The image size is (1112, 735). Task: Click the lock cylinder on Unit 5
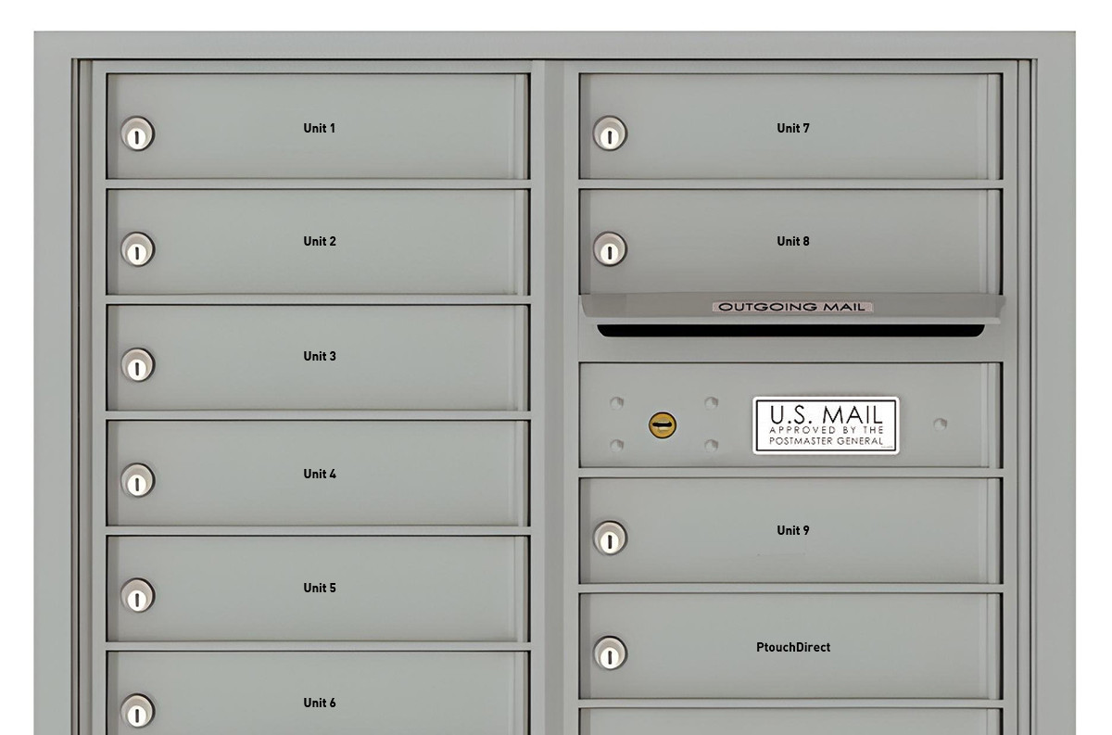tap(137, 596)
